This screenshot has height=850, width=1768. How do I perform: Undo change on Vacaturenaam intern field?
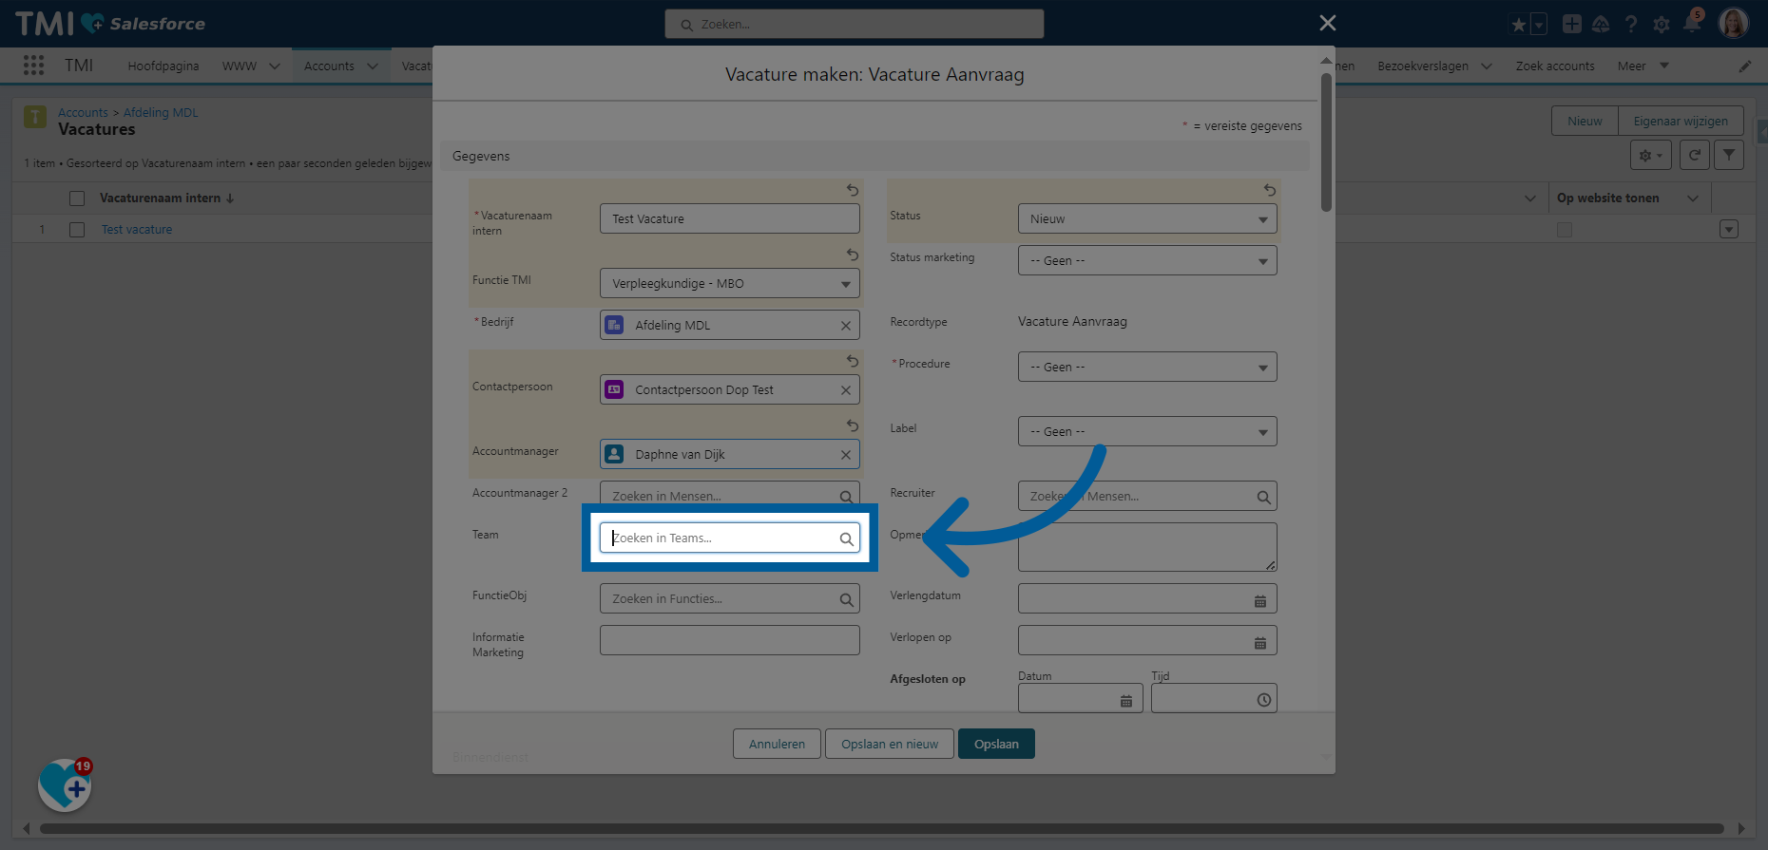853,190
